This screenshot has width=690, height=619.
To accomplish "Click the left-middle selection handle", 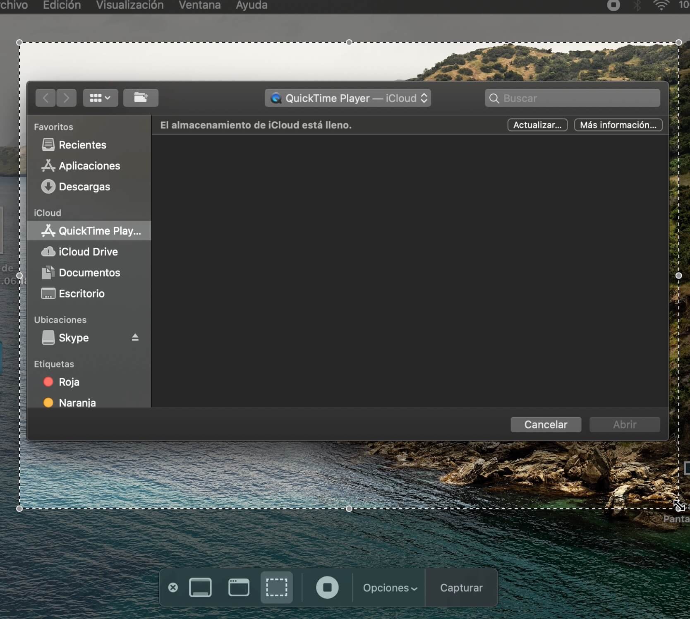I will tap(19, 276).
